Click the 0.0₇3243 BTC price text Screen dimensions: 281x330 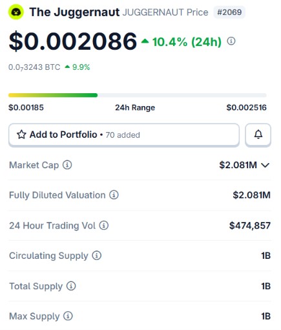pos(34,67)
